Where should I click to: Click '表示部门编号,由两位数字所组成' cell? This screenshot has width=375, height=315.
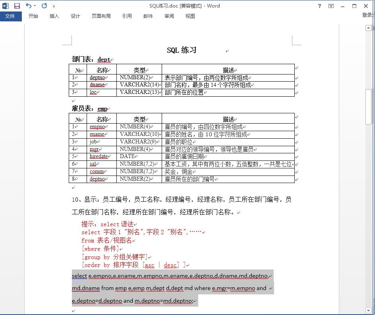click(x=228, y=78)
